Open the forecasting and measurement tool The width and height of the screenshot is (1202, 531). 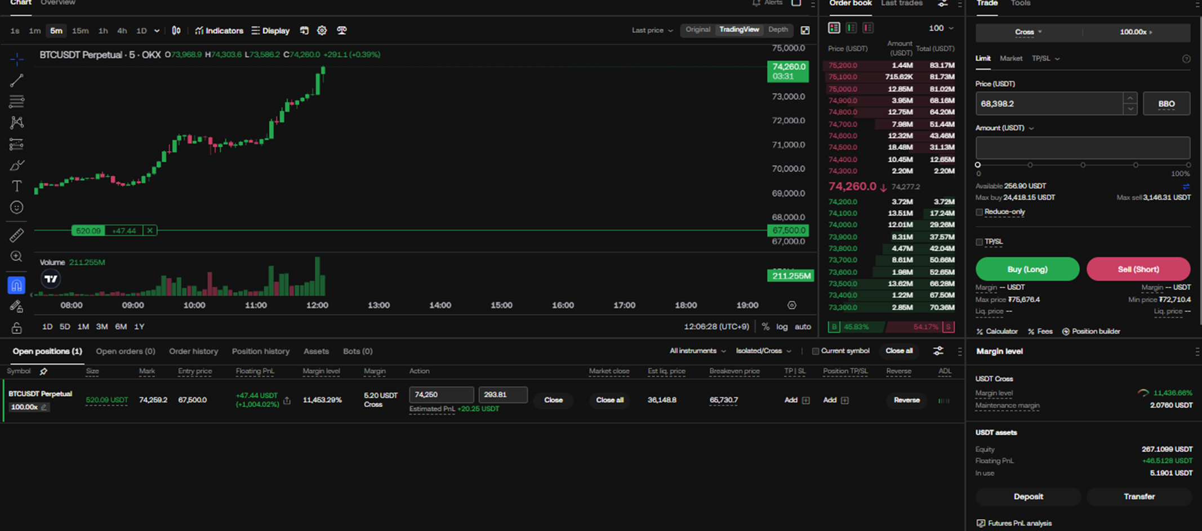[x=16, y=144]
